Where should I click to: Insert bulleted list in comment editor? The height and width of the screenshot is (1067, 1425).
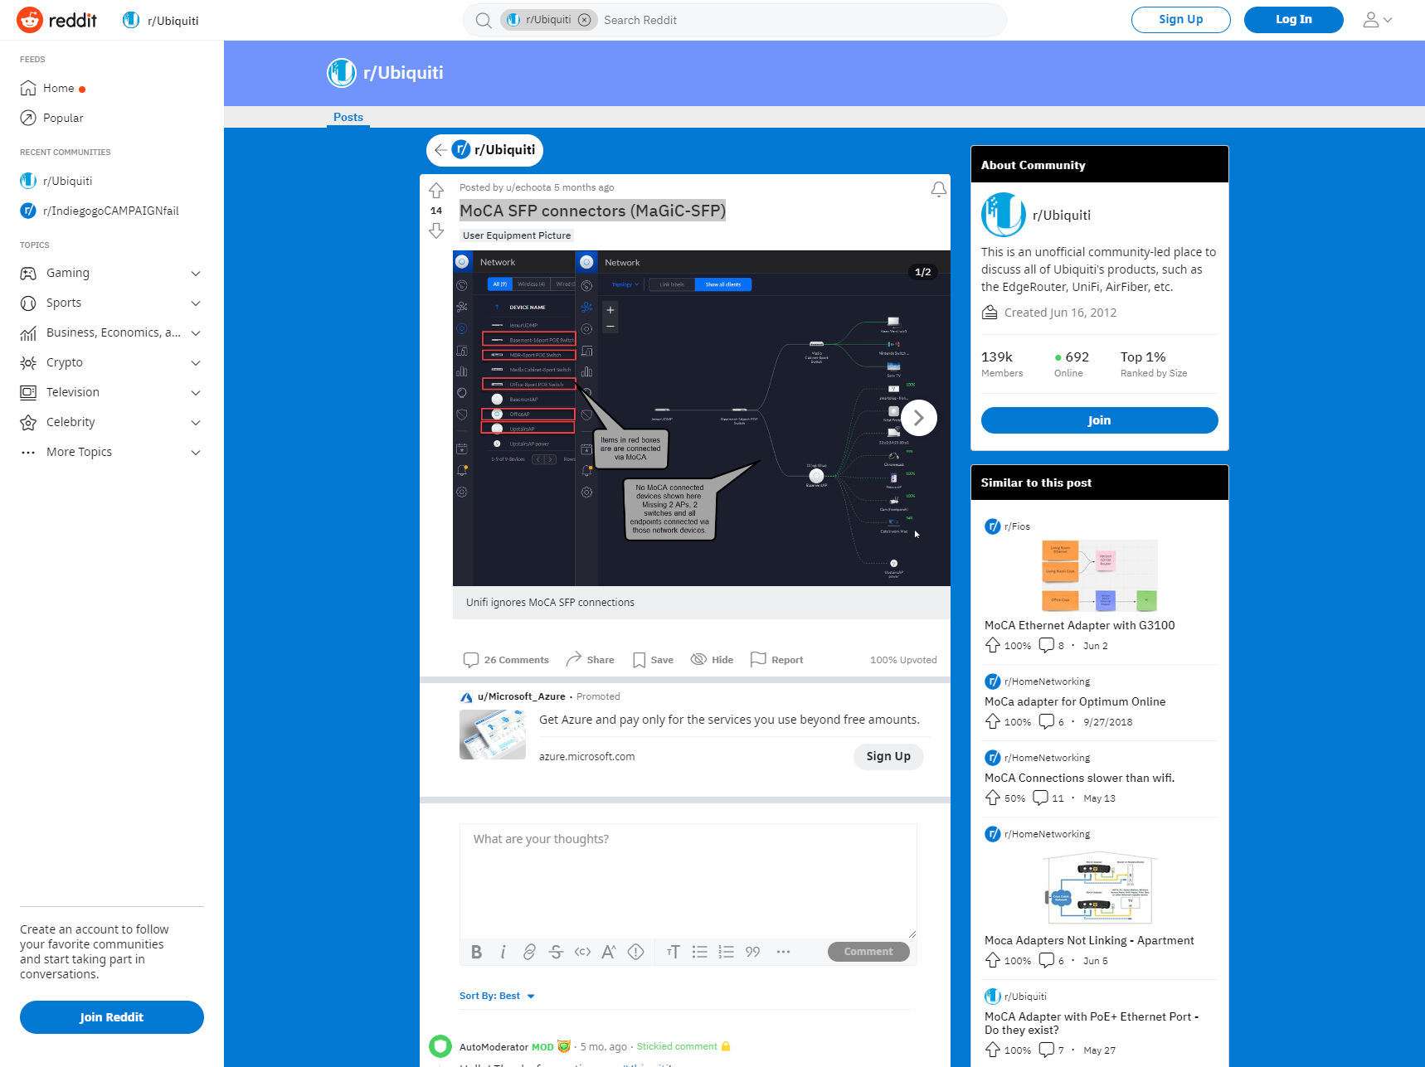700,952
